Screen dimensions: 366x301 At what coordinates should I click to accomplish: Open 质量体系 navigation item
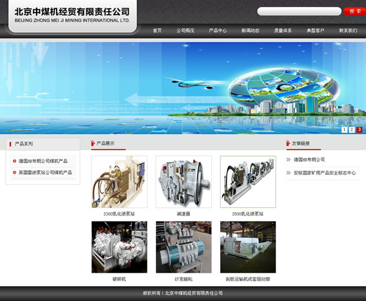(283, 31)
